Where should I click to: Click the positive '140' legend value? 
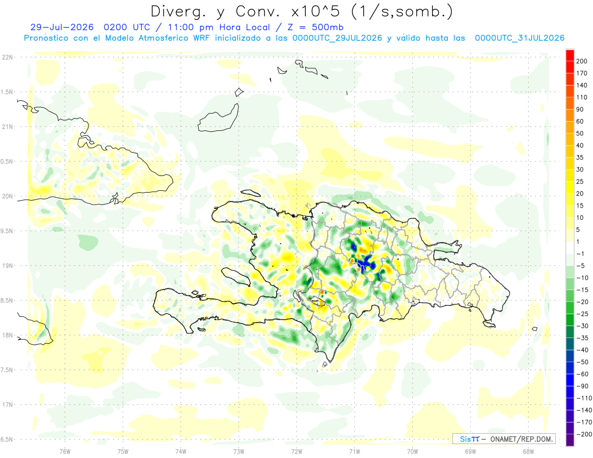(581, 85)
